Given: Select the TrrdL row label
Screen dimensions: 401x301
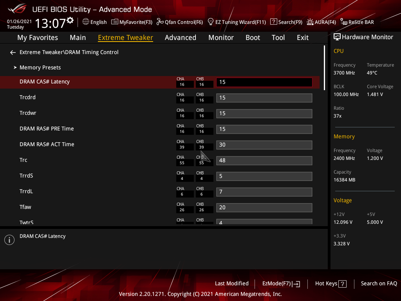Looking at the screenshot, I should (x=26, y=191).
